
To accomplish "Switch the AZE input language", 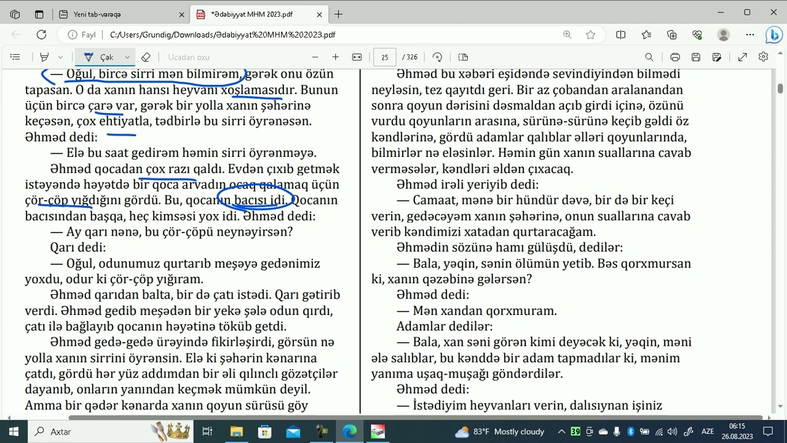I will pyautogui.click(x=708, y=431).
